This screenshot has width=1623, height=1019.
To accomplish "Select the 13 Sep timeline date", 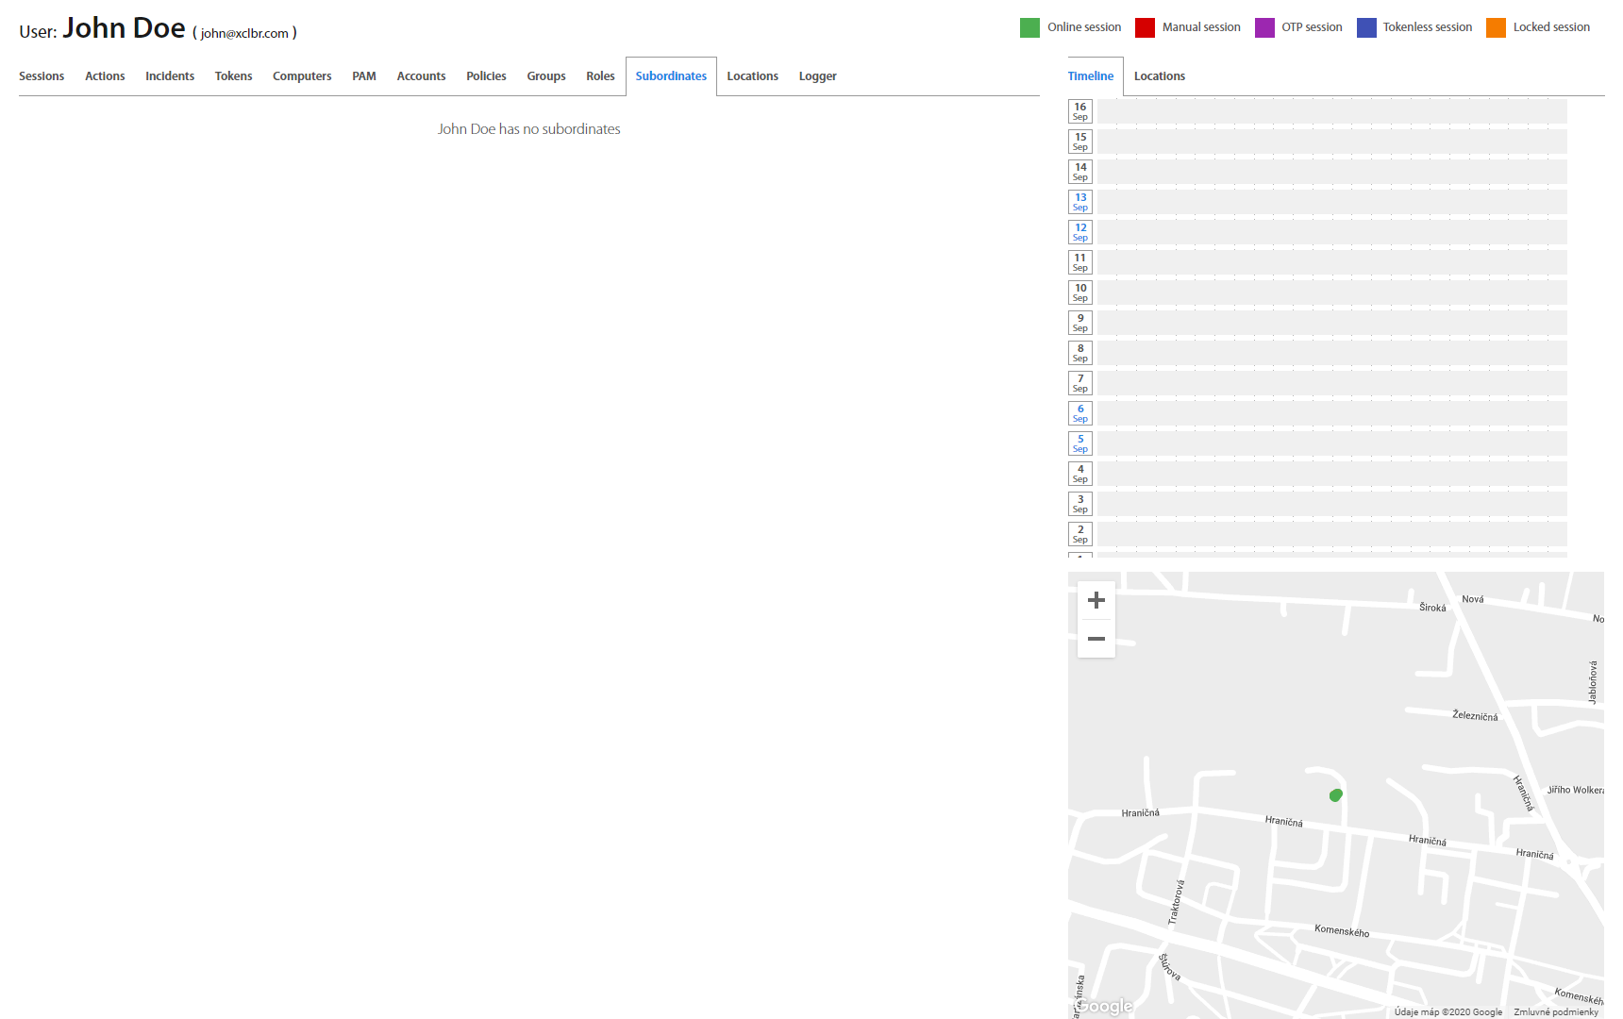I will tap(1080, 202).
